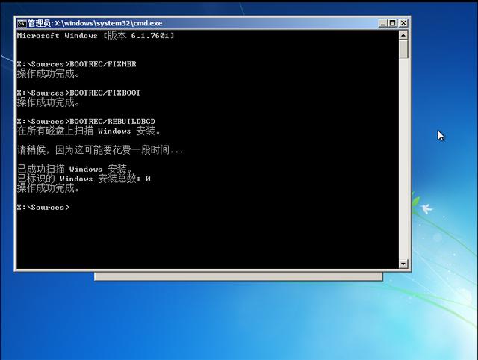The height and width of the screenshot is (360, 478).
Task: Click the "操作成功完成" line under FIXMBR
Action: 48,74
